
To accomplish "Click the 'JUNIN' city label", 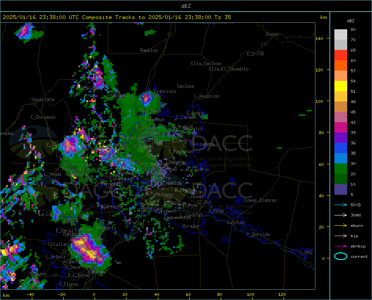I will pos(167,196).
